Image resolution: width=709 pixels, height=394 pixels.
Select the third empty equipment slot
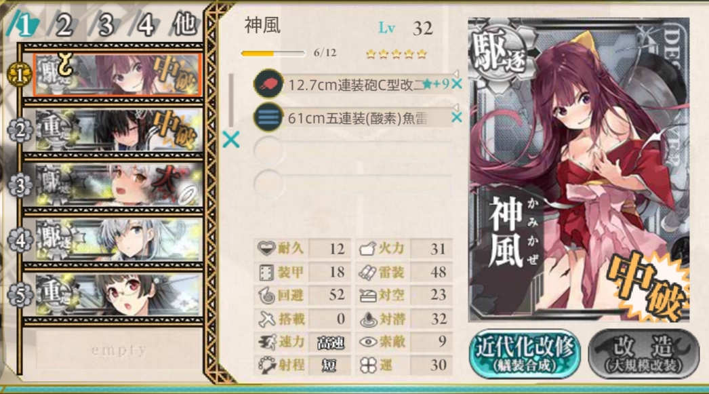(352, 151)
